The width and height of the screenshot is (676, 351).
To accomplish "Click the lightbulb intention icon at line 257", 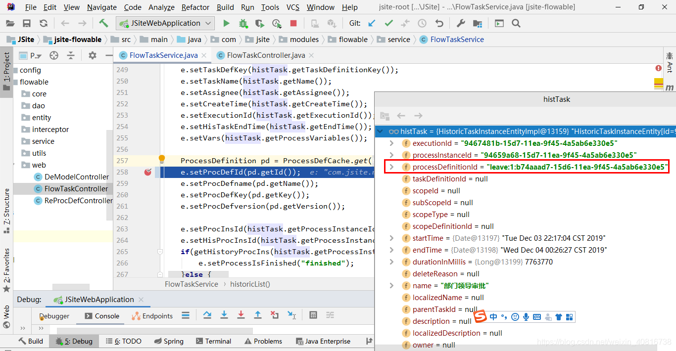I will pyautogui.click(x=161, y=159).
